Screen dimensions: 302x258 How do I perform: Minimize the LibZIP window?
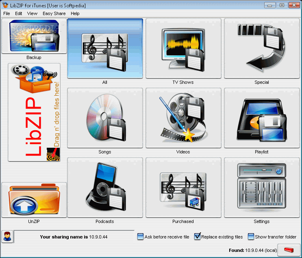pos(269,5)
